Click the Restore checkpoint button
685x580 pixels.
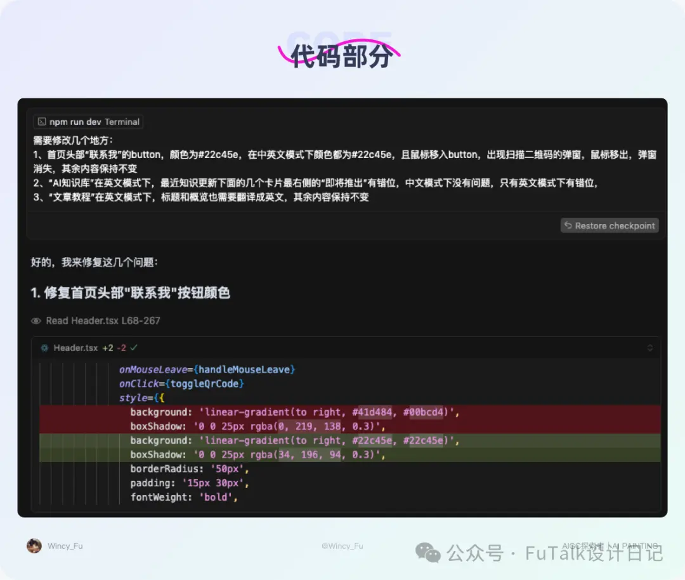(610, 225)
